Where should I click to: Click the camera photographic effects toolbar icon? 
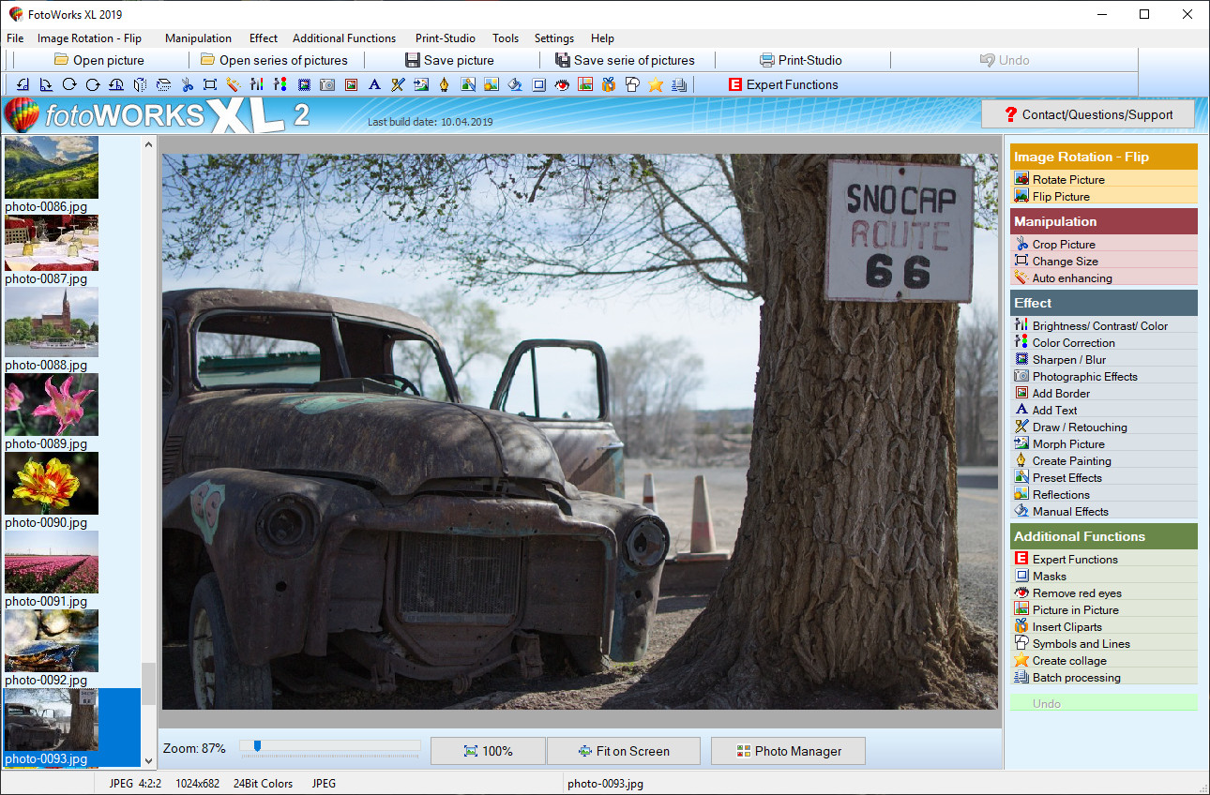327,84
